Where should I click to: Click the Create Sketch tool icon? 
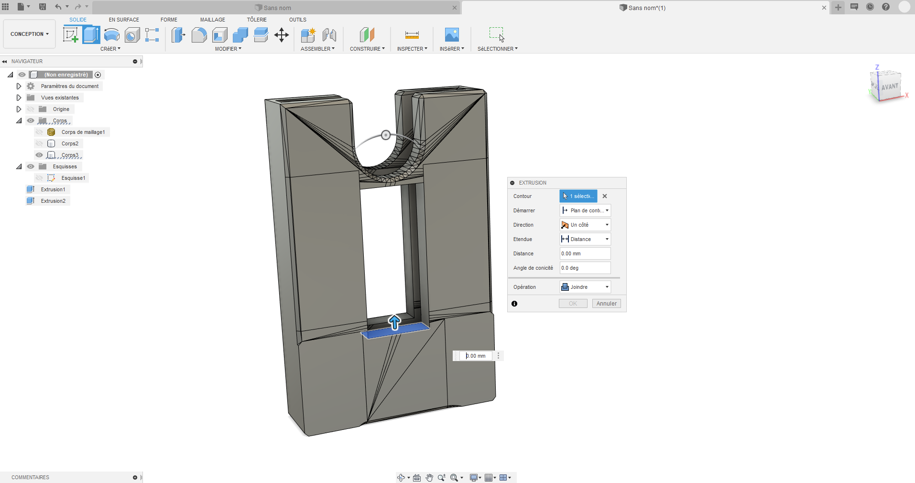pyautogui.click(x=71, y=35)
